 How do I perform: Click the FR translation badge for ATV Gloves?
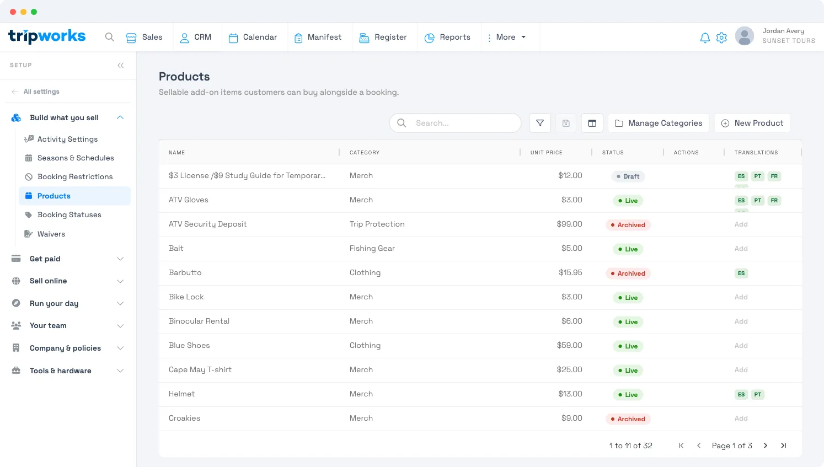click(x=774, y=201)
